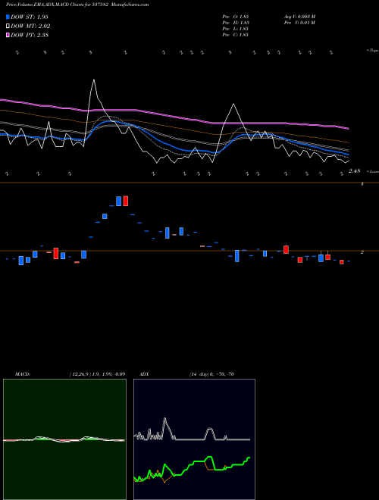This screenshot has width=379, height=500.
Task: Click the 2.48 price label
Action: pos(355,171)
